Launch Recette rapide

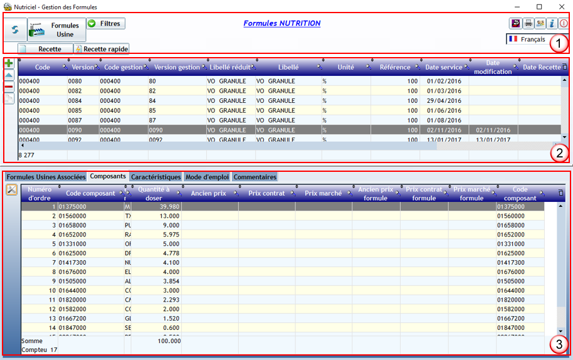point(102,49)
